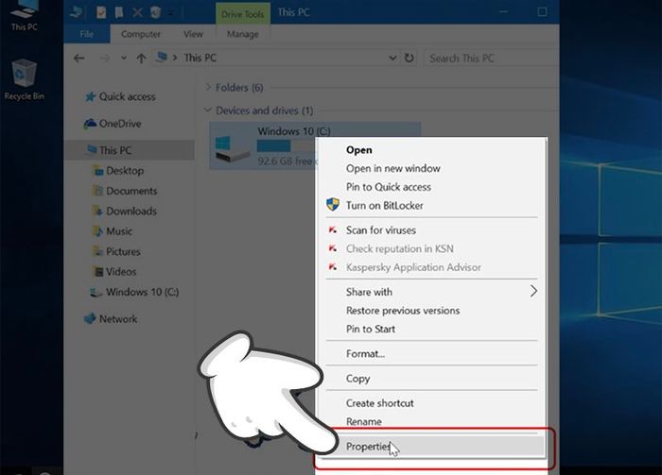The width and height of the screenshot is (662, 475).
Task: Click Kaspersky icon beside Scan for viruses
Action: coord(333,230)
